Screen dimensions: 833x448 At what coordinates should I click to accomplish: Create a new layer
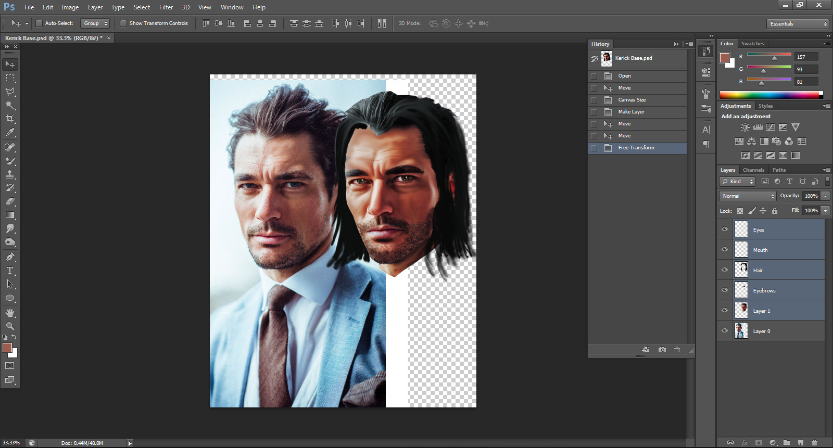click(801, 443)
